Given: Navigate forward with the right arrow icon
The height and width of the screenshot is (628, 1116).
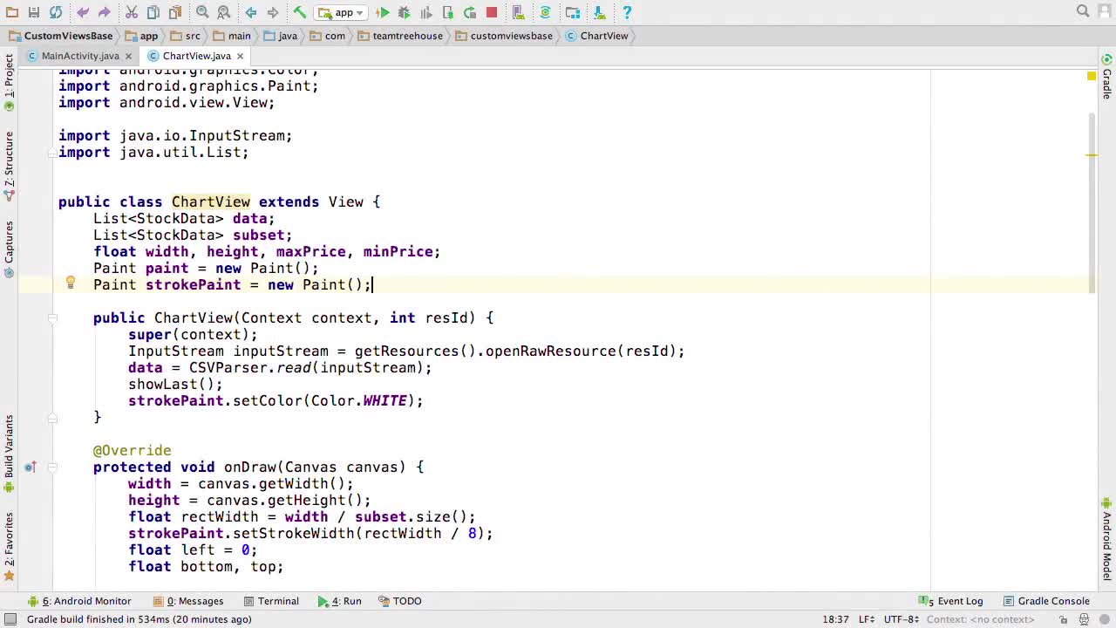Looking at the screenshot, I should tap(273, 12).
